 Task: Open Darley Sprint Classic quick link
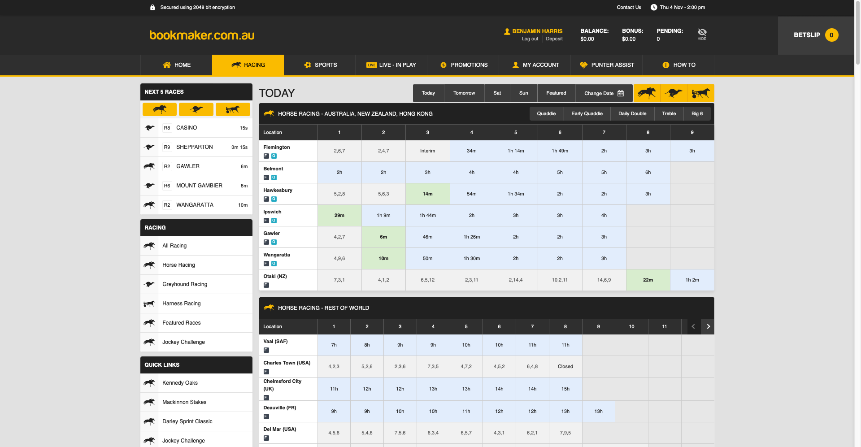196,421
